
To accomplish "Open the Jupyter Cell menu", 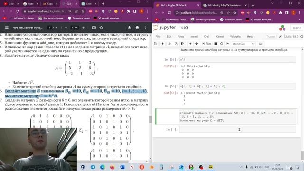I will click(x=207, y=36).
